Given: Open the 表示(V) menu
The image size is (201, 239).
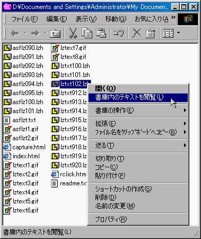Looking at the screenshot, I should (x=86, y=19).
